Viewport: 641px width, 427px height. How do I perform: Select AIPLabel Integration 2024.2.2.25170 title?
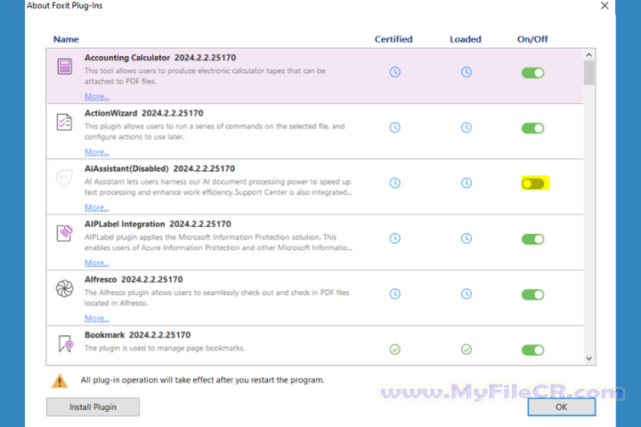[x=158, y=224]
